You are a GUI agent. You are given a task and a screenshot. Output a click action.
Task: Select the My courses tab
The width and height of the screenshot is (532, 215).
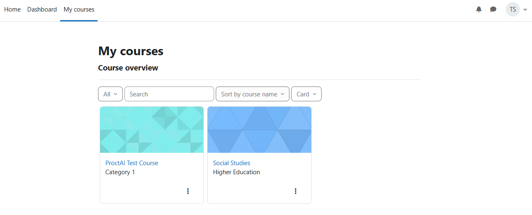pos(79,9)
